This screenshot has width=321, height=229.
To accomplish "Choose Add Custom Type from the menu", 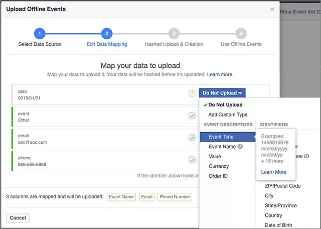I will (x=228, y=114).
